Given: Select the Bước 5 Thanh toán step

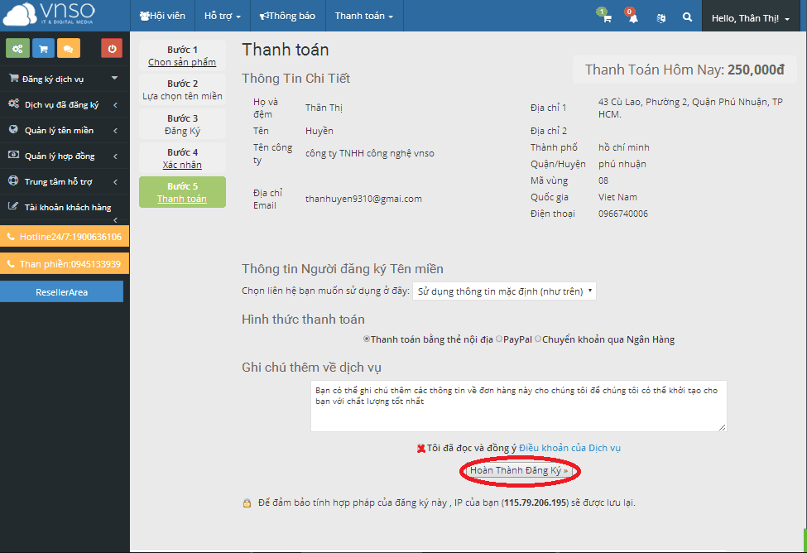Looking at the screenshot, I should click(x=182, y=192).
